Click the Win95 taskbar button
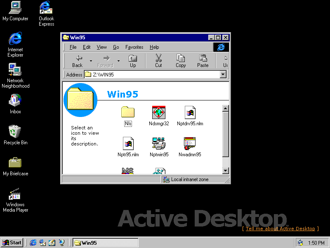 pos(106,243)
